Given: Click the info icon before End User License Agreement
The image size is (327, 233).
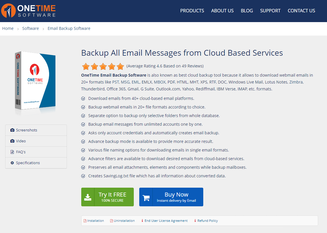Looking at the screenshot, I should click(142, 220).
